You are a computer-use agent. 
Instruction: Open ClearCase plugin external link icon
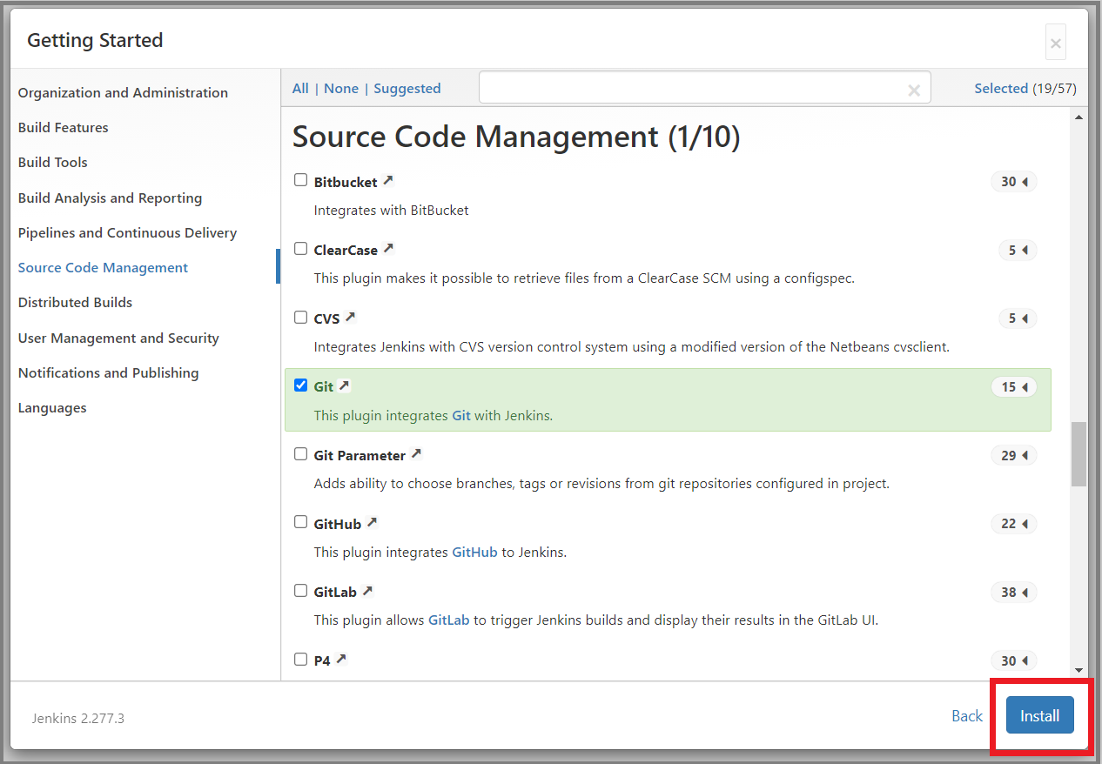[388, 249]
